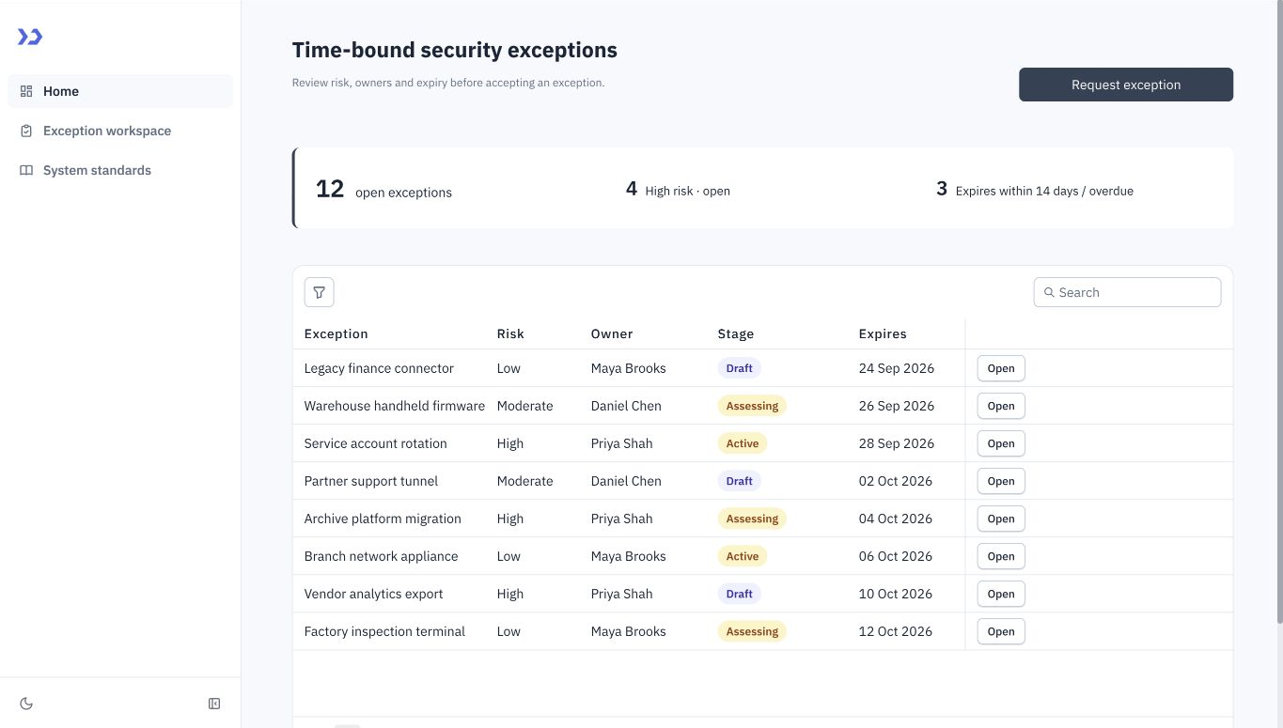1283x728 pixels.
Task: Click the 24 Sep 2026 expiry date
Action: pyautogui.click(x=897, y=368)
